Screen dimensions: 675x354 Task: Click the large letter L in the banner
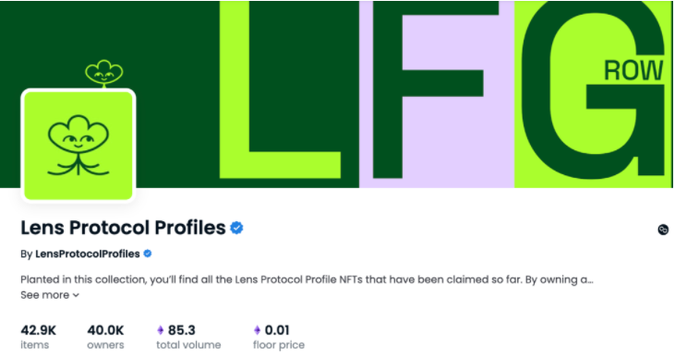(x=280, y=89)
